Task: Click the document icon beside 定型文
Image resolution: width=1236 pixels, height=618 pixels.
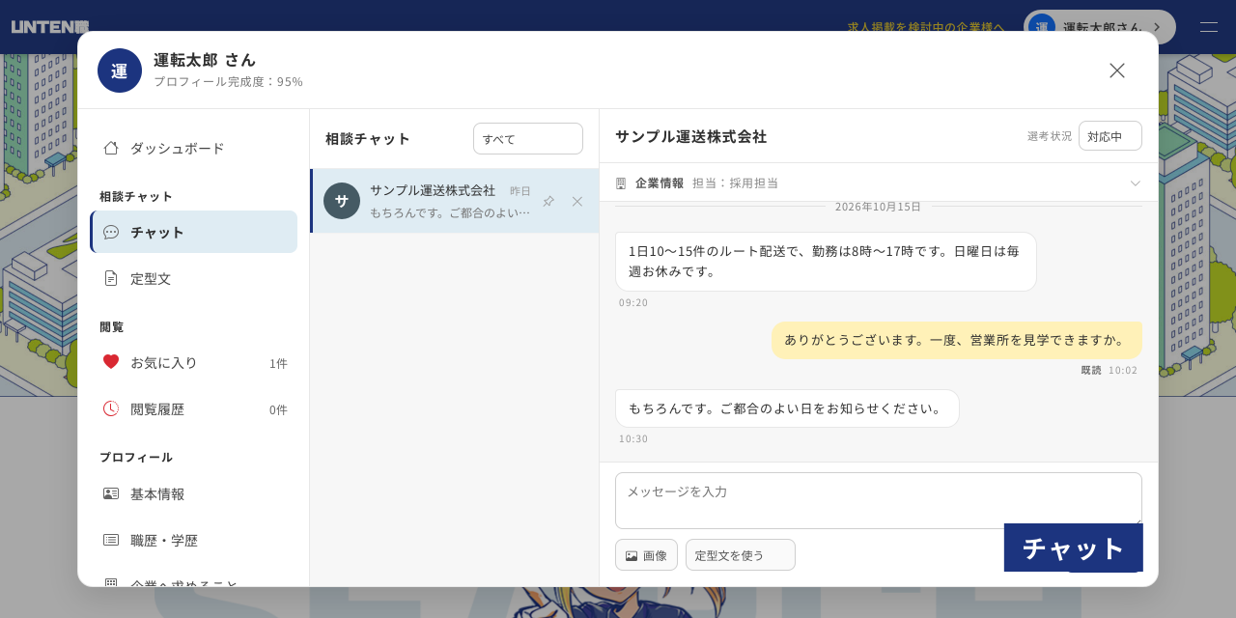Action: [x=111, y=278]
